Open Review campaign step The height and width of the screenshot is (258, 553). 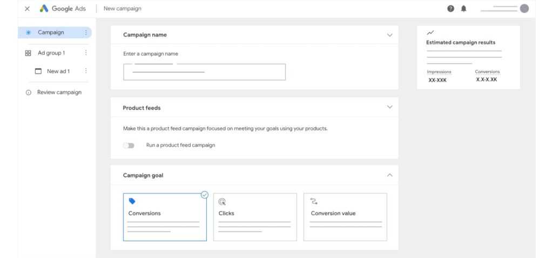[x=59, y=92]
